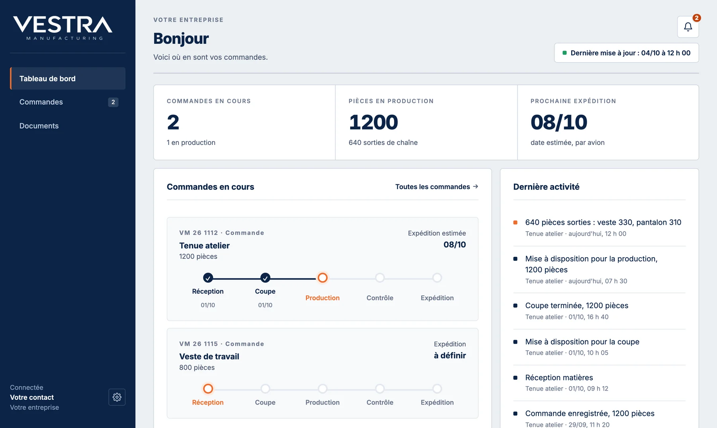Open the Commandes en cours summary card

coord(245,122)
